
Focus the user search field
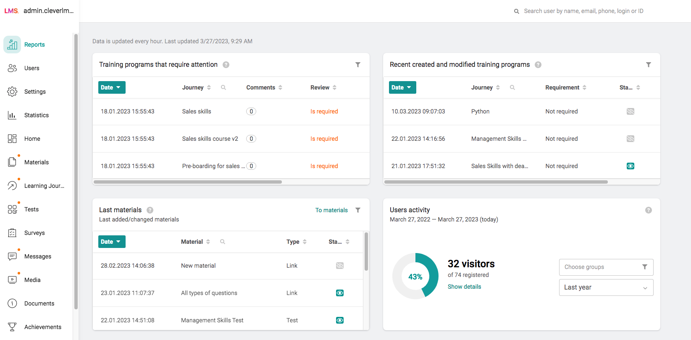[583, 11]
